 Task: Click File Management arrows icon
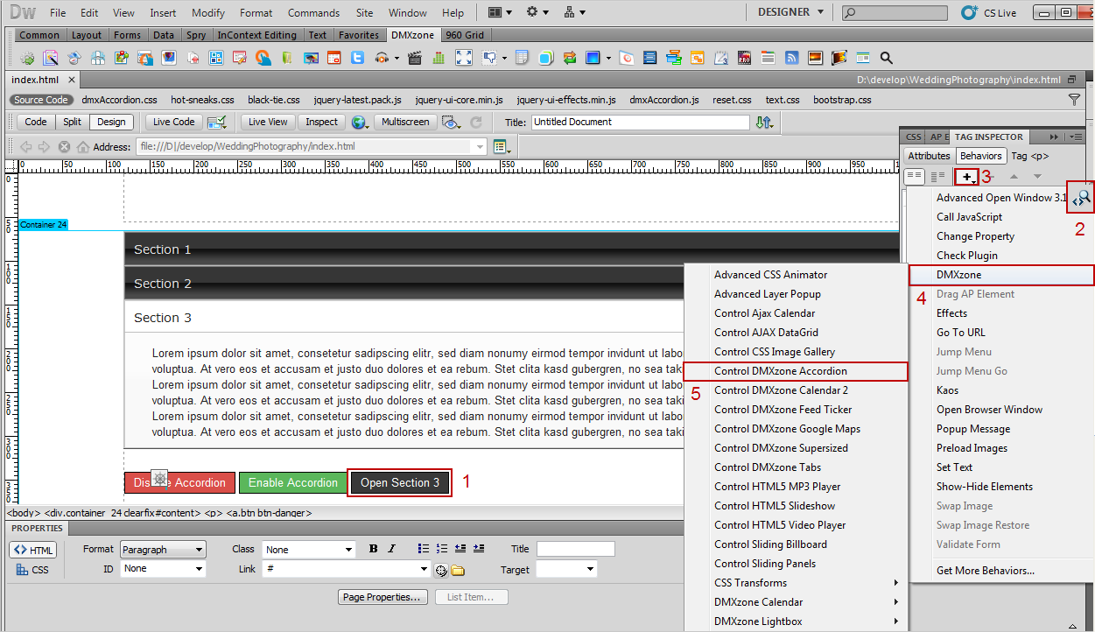[764, 123]
